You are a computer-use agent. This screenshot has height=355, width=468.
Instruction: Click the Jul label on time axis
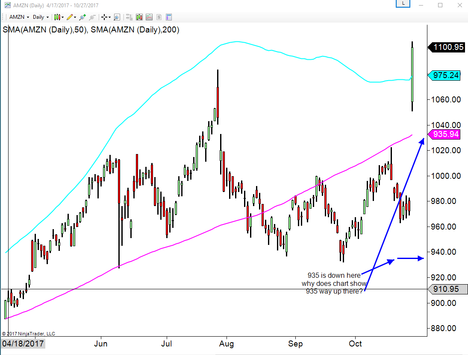coord(167,343)
